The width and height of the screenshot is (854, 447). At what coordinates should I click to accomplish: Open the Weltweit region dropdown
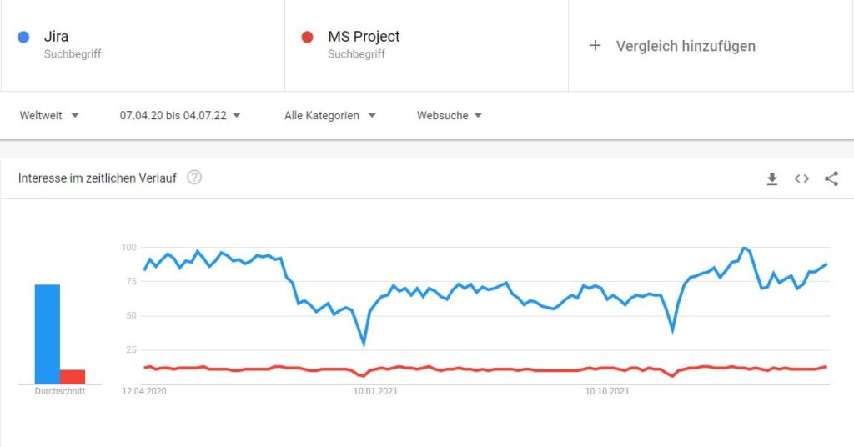pos(49,115)
